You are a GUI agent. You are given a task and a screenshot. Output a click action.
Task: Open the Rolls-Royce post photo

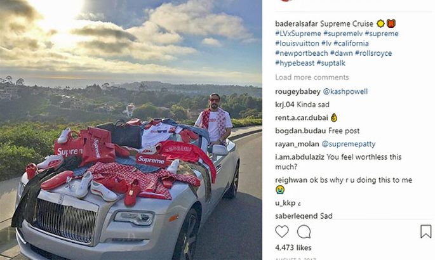pos(131,130)
